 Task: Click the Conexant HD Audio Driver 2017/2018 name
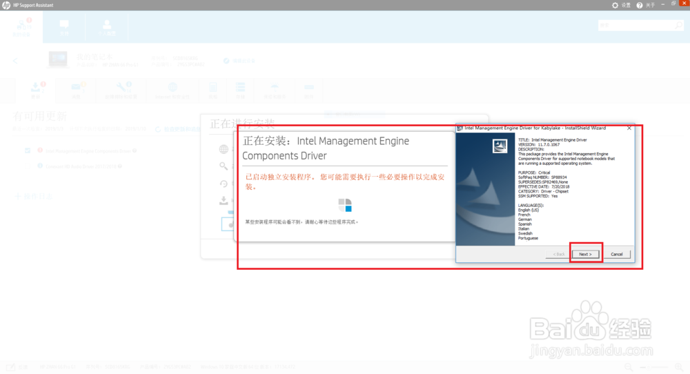81,166
